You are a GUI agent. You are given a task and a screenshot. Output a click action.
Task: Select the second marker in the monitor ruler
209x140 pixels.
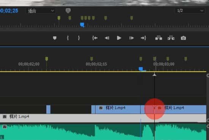[70, 18]
